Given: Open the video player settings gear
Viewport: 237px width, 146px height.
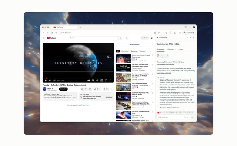Looking at the screenshot, I should click(97, 81).
